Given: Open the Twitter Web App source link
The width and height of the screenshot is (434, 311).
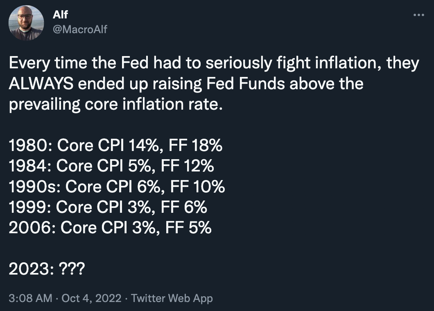Looking at the screenshot, I should [x=172, y=298].
